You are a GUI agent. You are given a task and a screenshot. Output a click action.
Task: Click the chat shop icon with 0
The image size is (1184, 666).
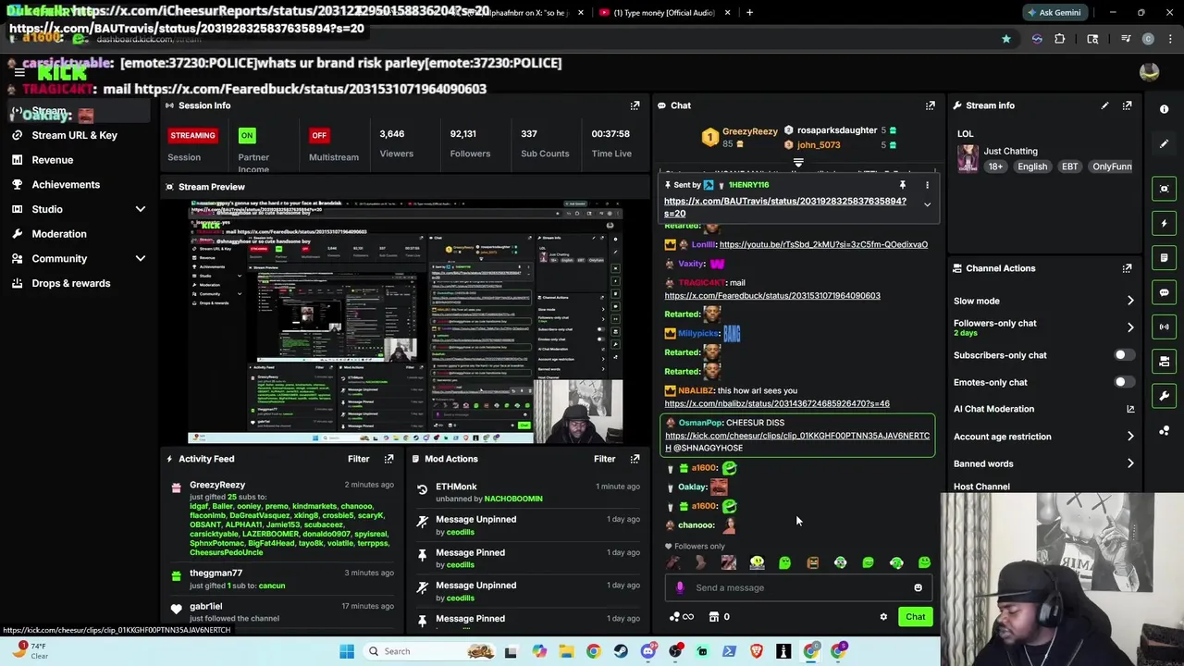[x=719, y=617]
